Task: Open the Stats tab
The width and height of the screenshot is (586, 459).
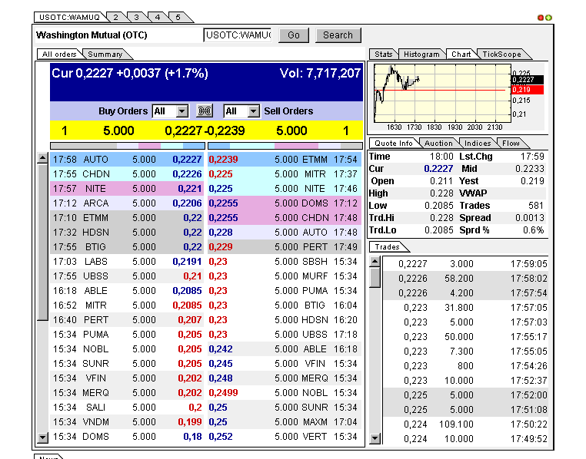Action: [383, 54]
